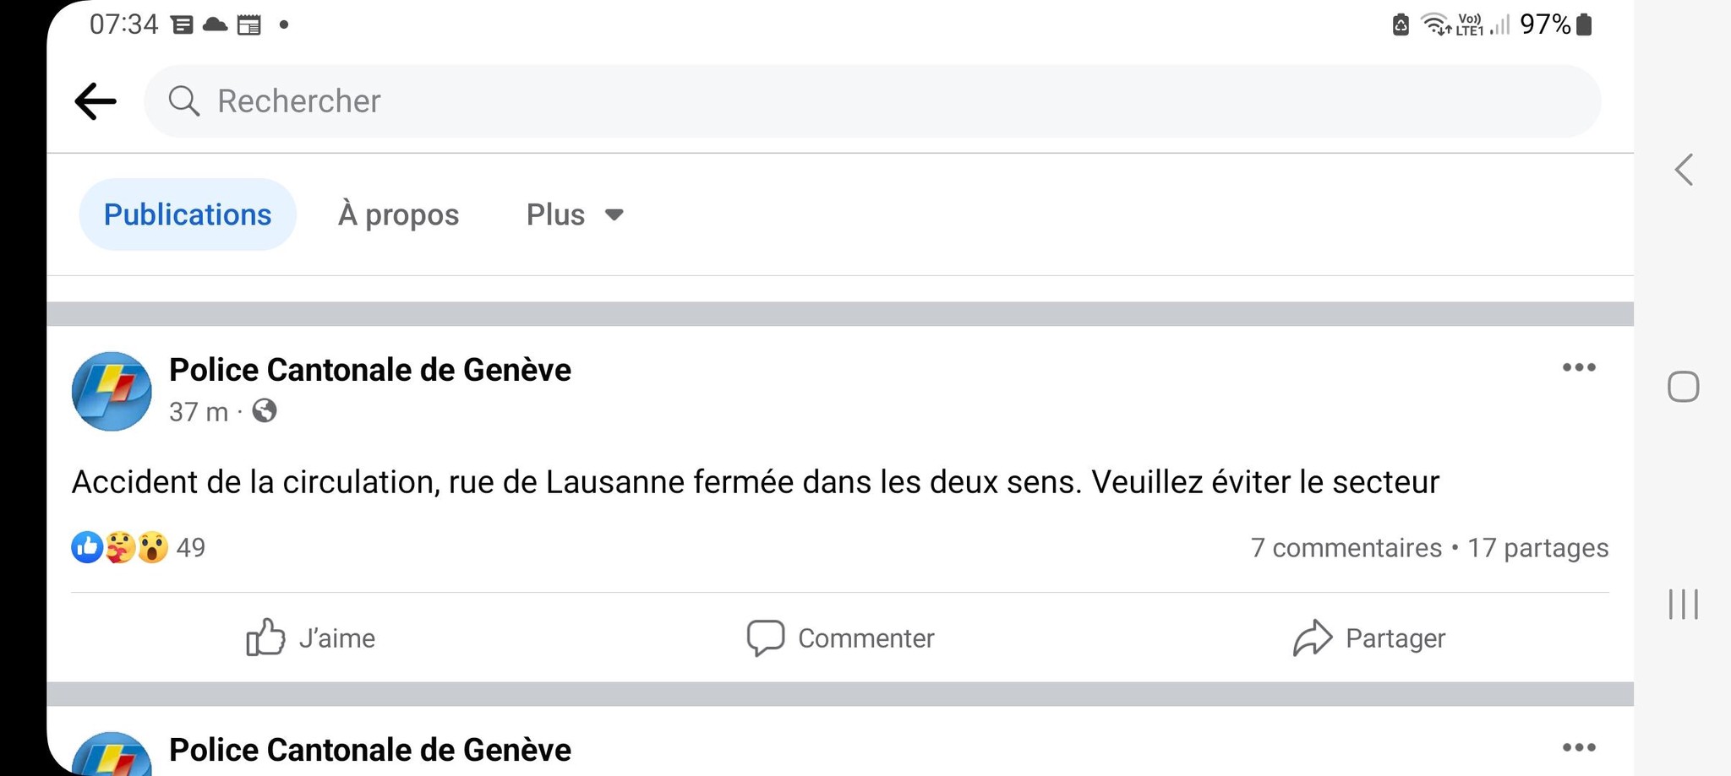Open Android recent apps button
Viewport: 1731px width, 776px height.
pos(1683,604)
